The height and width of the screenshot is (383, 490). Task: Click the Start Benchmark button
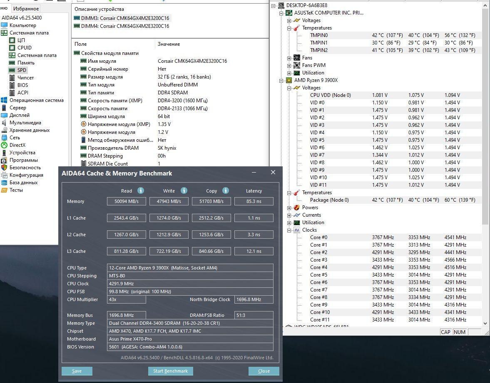(x=170, y=371)
